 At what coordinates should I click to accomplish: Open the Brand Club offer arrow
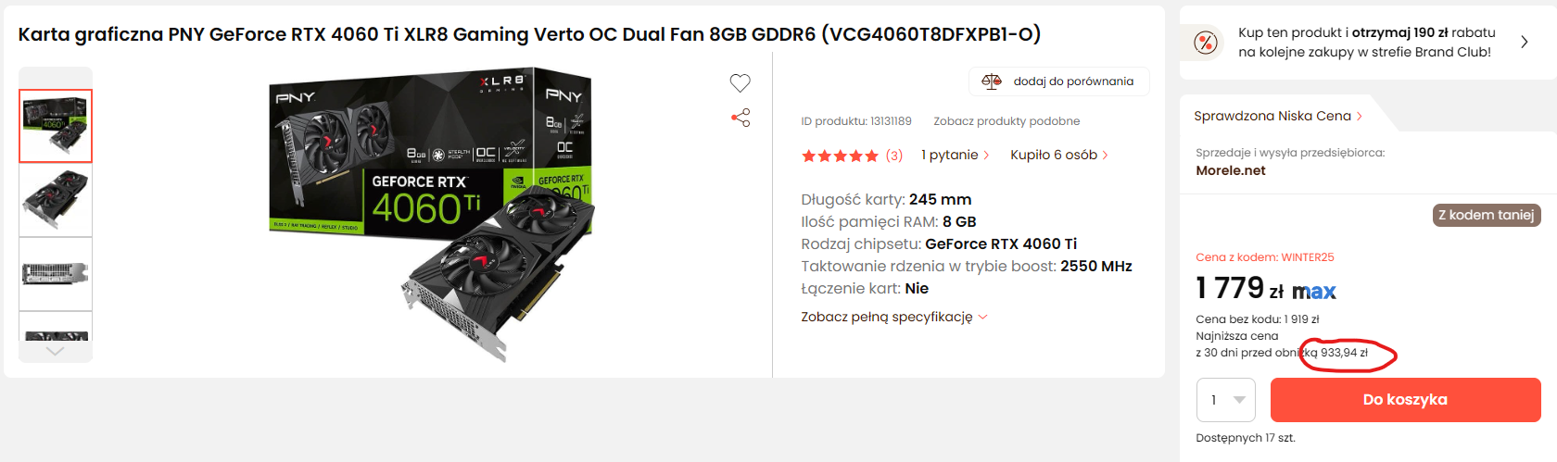pos(1525,42)
